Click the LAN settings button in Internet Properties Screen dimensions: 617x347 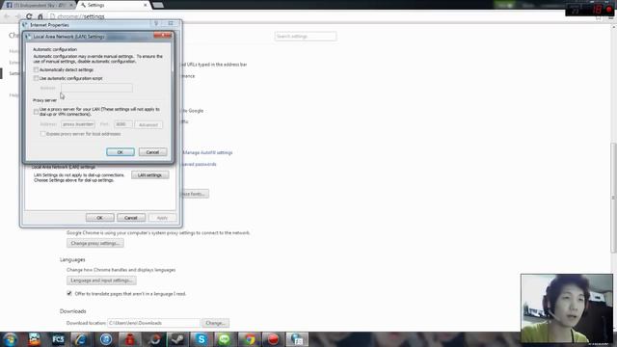[x=150, y=174]
